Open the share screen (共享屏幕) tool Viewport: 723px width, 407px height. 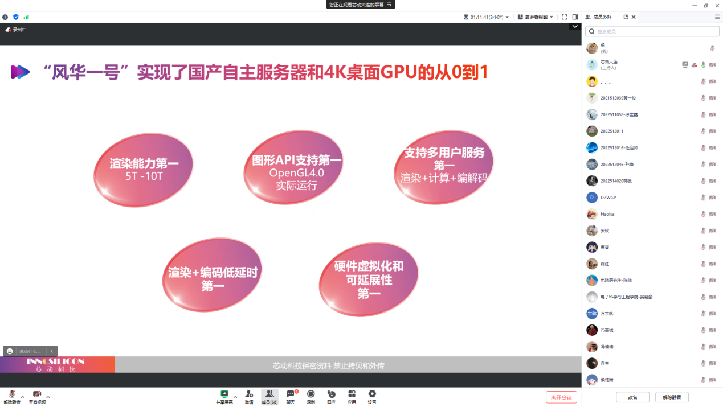point(224,396)
